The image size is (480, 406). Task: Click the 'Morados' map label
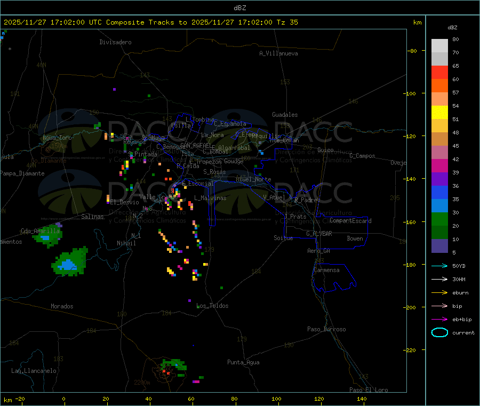coord(62,306)
